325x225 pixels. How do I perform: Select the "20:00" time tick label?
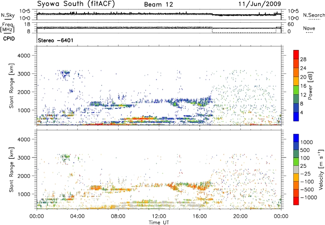pyautogui.click(x=240, y=216)
